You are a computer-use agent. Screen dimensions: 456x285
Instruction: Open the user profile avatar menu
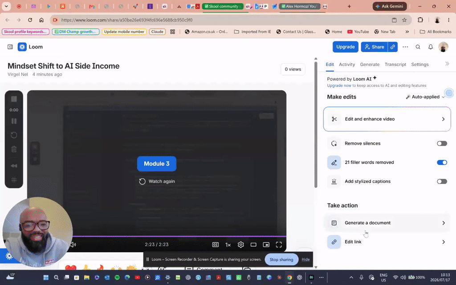point(443,47)
